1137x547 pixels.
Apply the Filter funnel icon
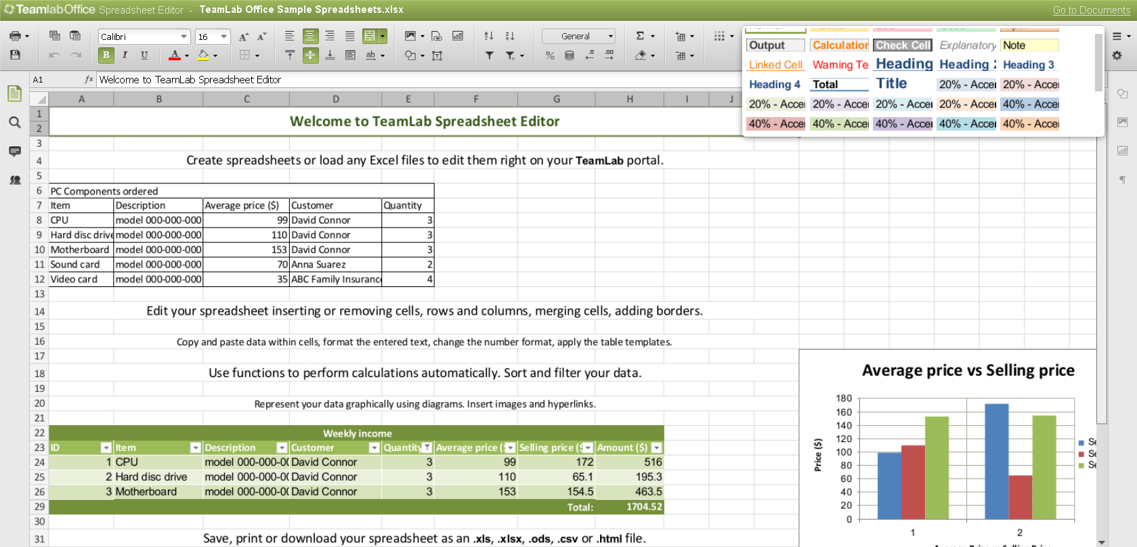coord(489,56)
